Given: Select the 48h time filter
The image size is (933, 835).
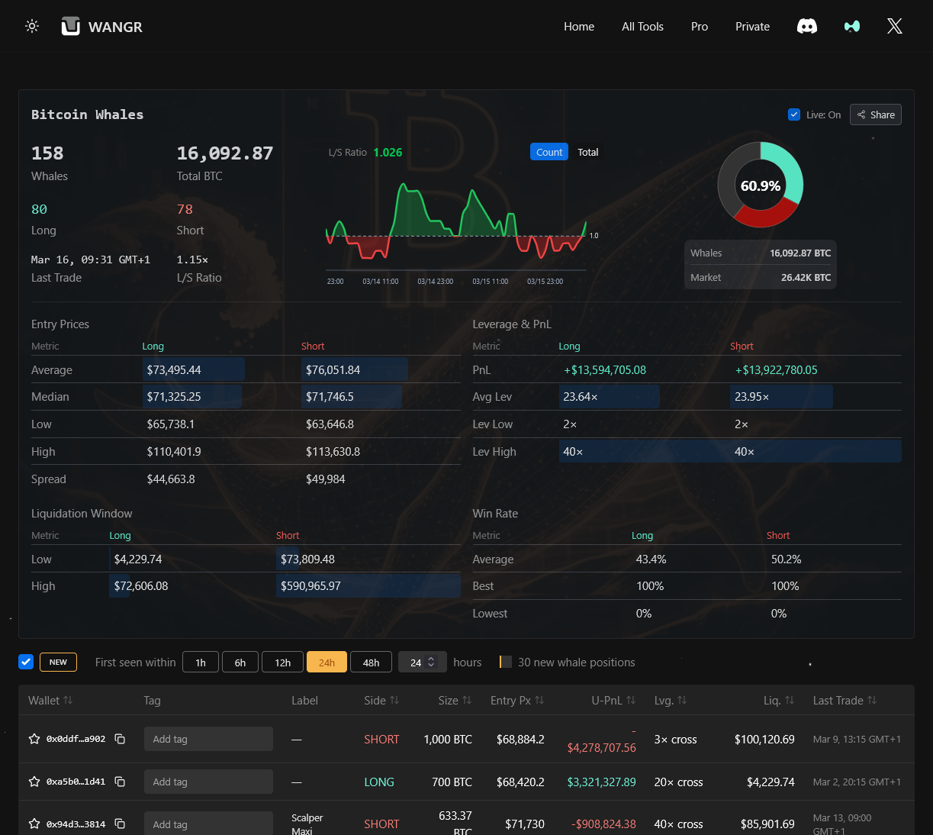Looking at the screenshot, I should (371, 663).
